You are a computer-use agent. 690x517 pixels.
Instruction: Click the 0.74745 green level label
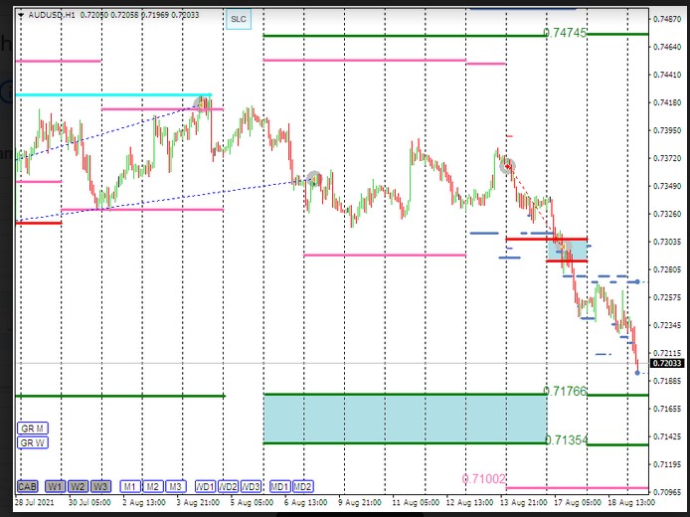point(565,33)
